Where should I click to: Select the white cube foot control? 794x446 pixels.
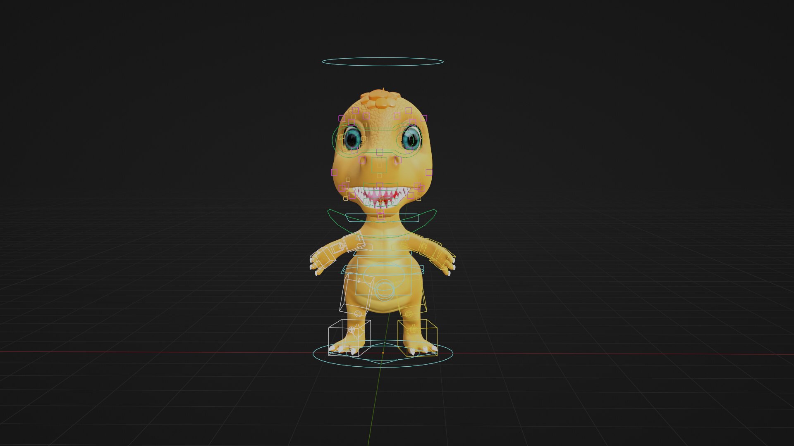pos(349,337)
